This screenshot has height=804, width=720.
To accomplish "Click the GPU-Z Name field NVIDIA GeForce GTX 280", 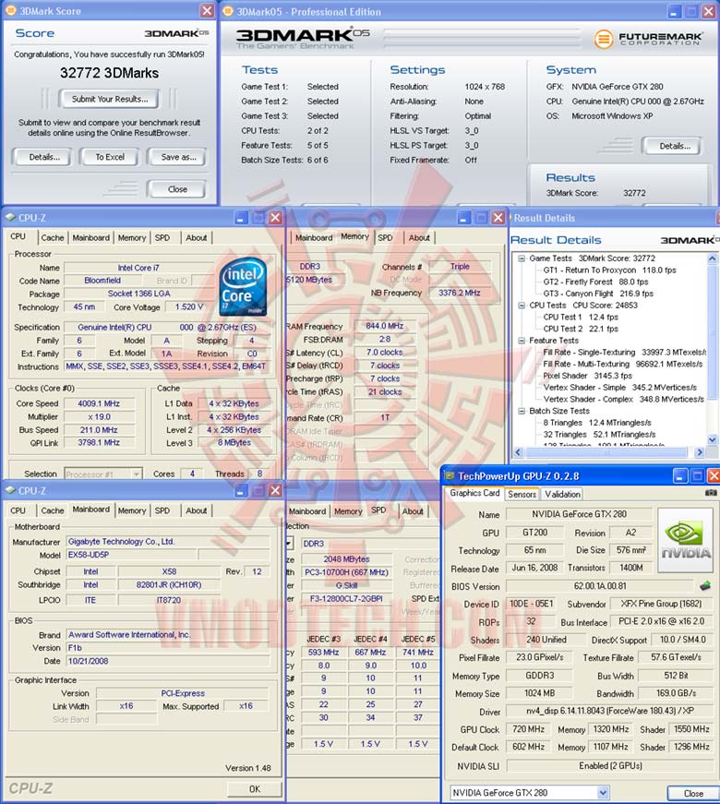I will pos(579,514).
